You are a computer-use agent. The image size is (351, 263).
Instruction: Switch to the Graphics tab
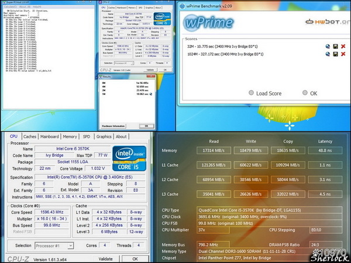tap(104, 136)
